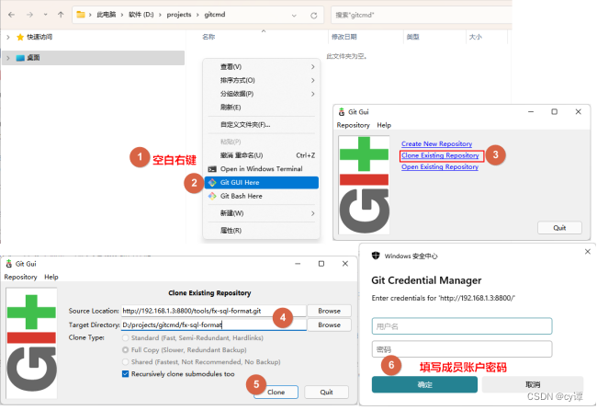Click the Clone button
The height and width of the screenshot is (410, 597).
pos(276,393)
